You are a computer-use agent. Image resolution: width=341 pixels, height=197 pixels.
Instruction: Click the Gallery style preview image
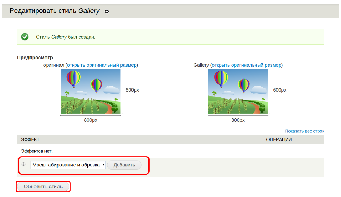tap(238, 91)
